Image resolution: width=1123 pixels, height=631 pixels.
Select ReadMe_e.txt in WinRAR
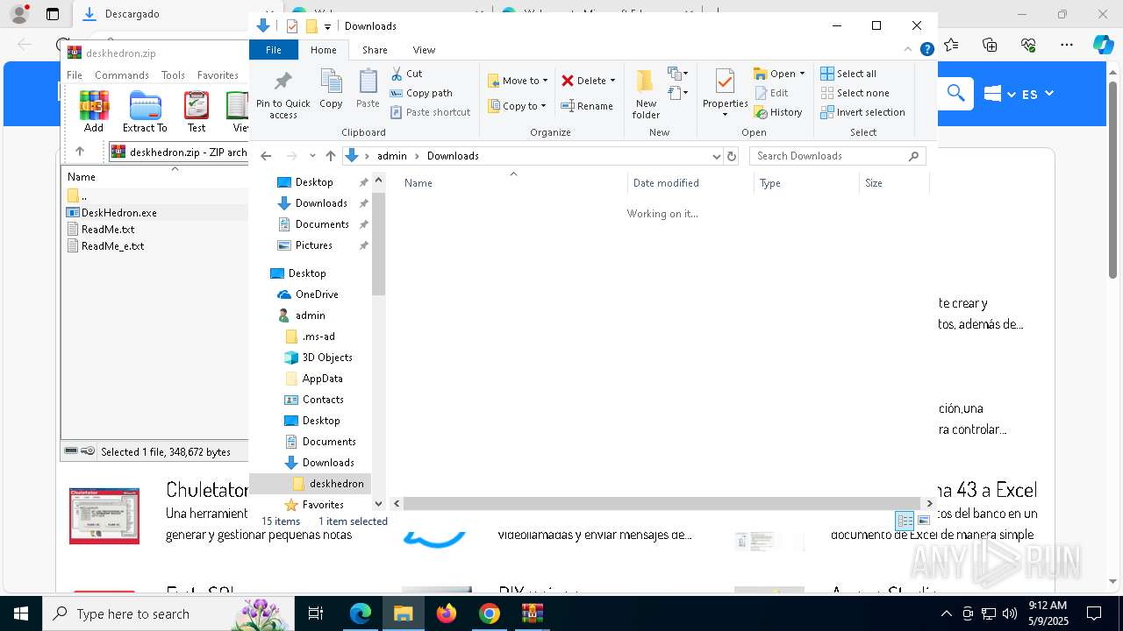click(112, 246)
